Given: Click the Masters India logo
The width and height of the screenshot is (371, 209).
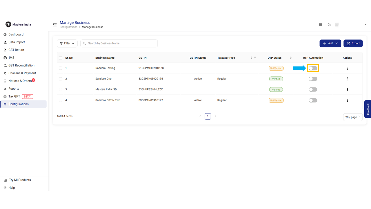Looking at the screenshot, I should [x=18, y=24].
